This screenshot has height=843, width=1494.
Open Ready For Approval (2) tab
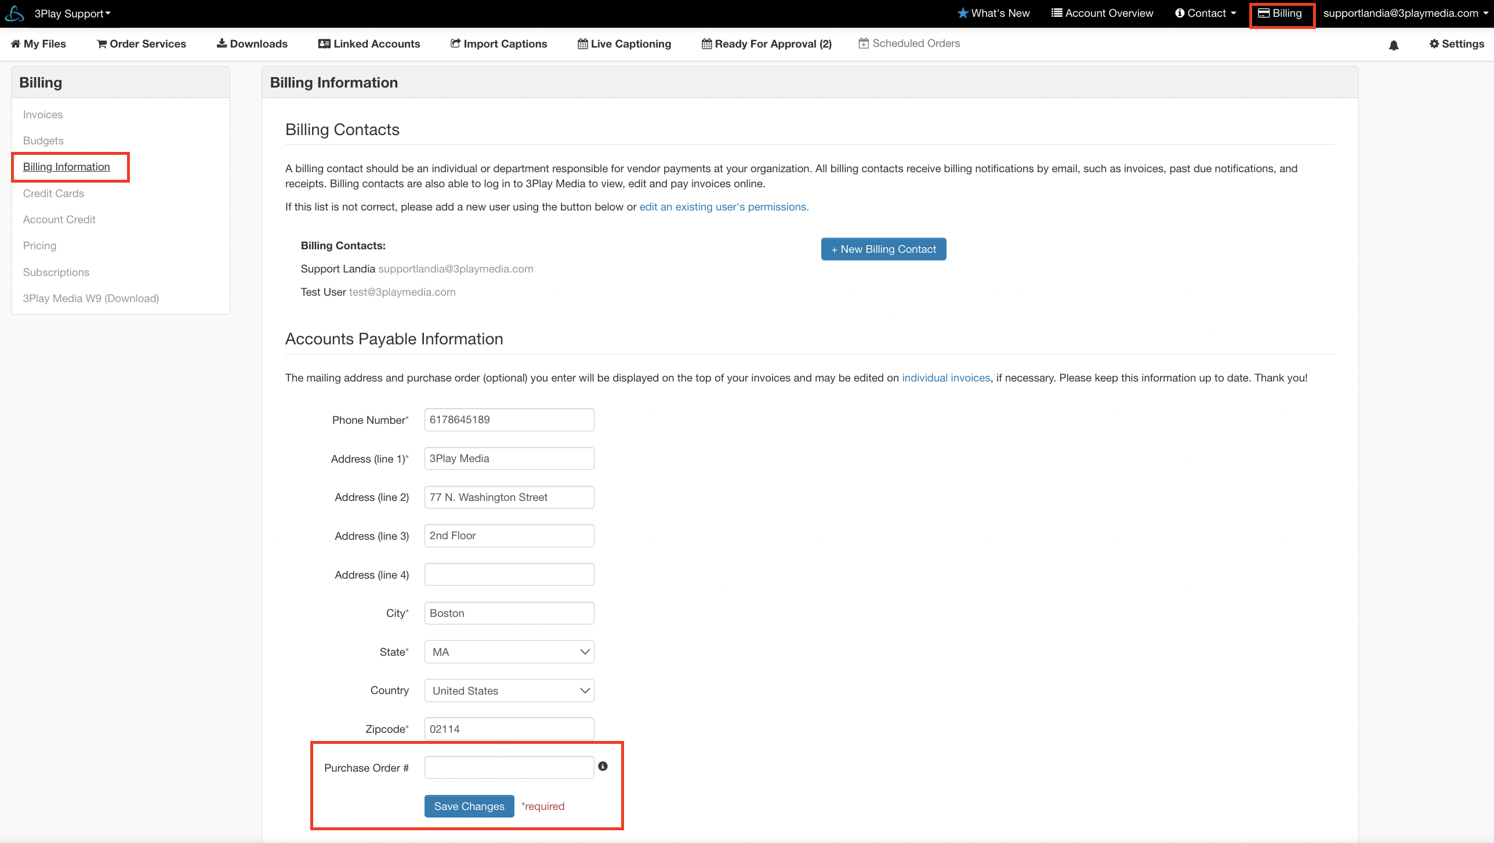pyautogui.click(x=767, y=44)
